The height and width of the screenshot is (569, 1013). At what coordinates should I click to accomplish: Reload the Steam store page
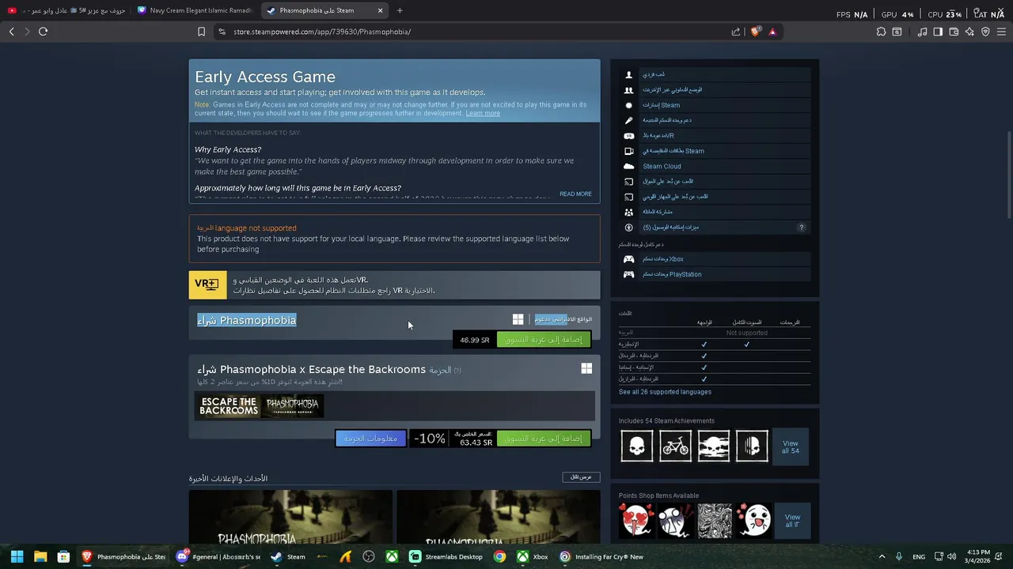coord(43,32)
